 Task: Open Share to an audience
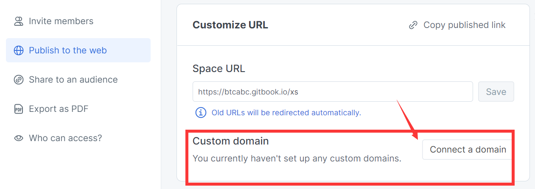(73, 80)
